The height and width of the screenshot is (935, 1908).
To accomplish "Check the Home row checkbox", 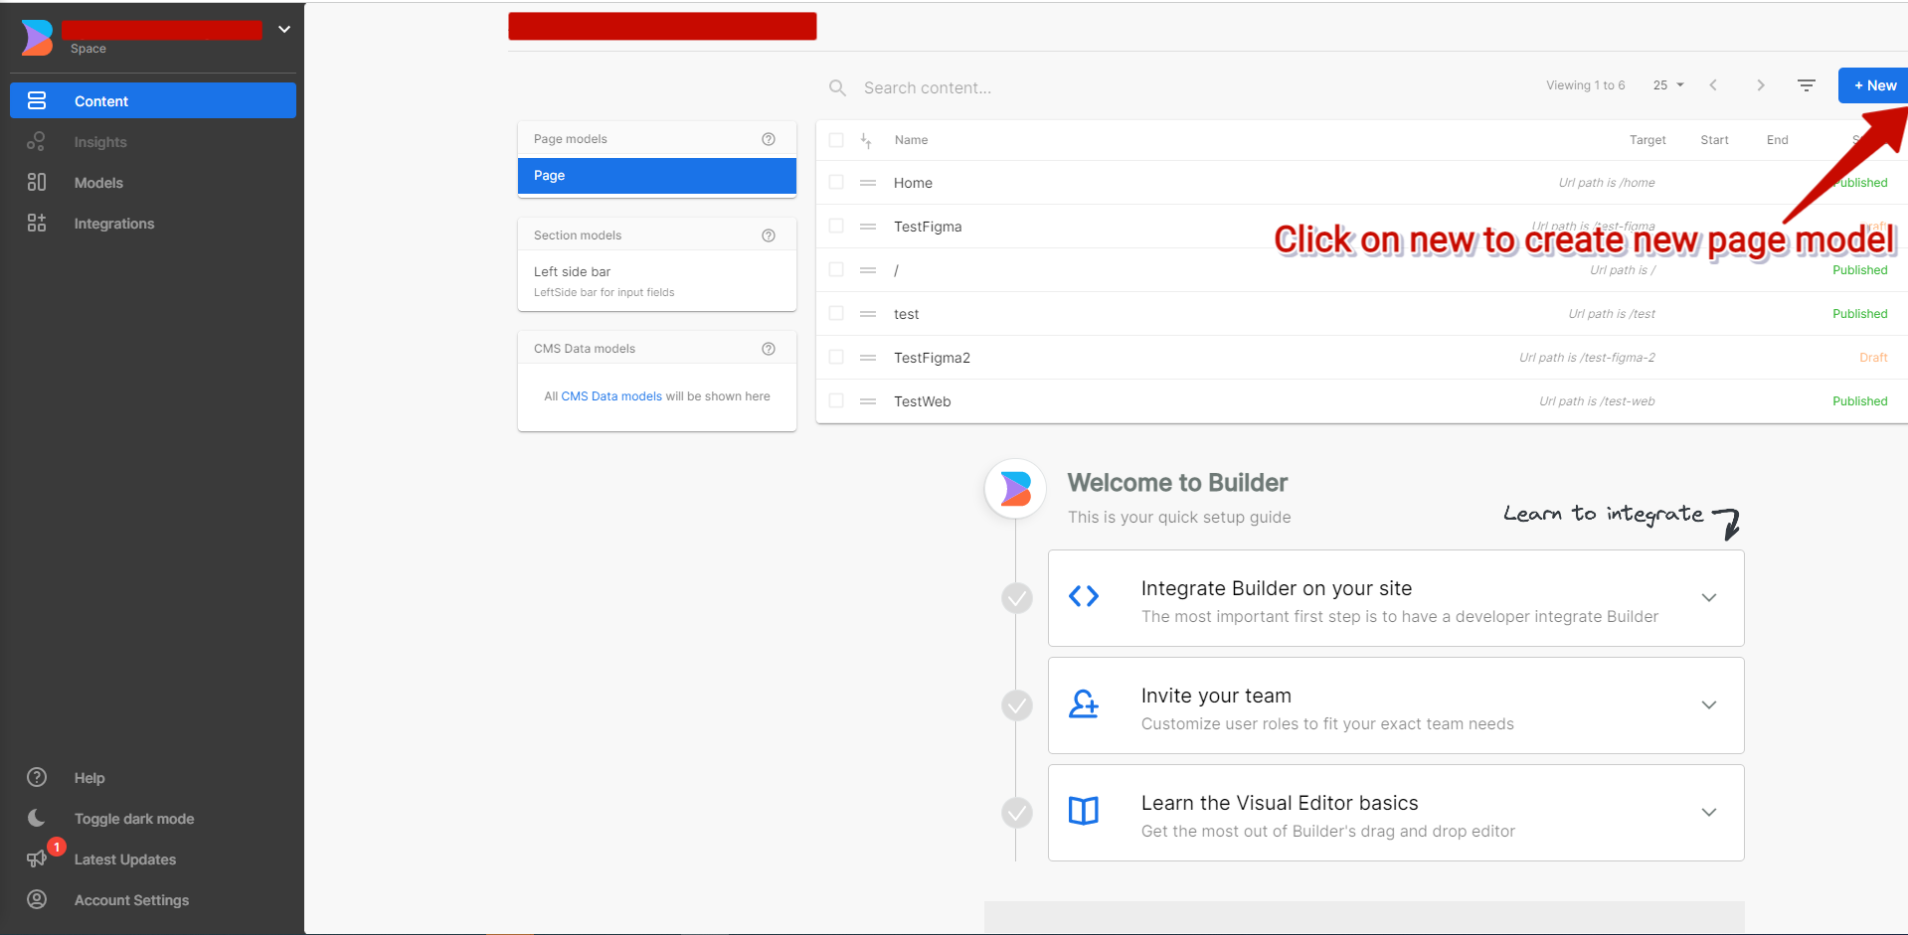I will (836, 182).
